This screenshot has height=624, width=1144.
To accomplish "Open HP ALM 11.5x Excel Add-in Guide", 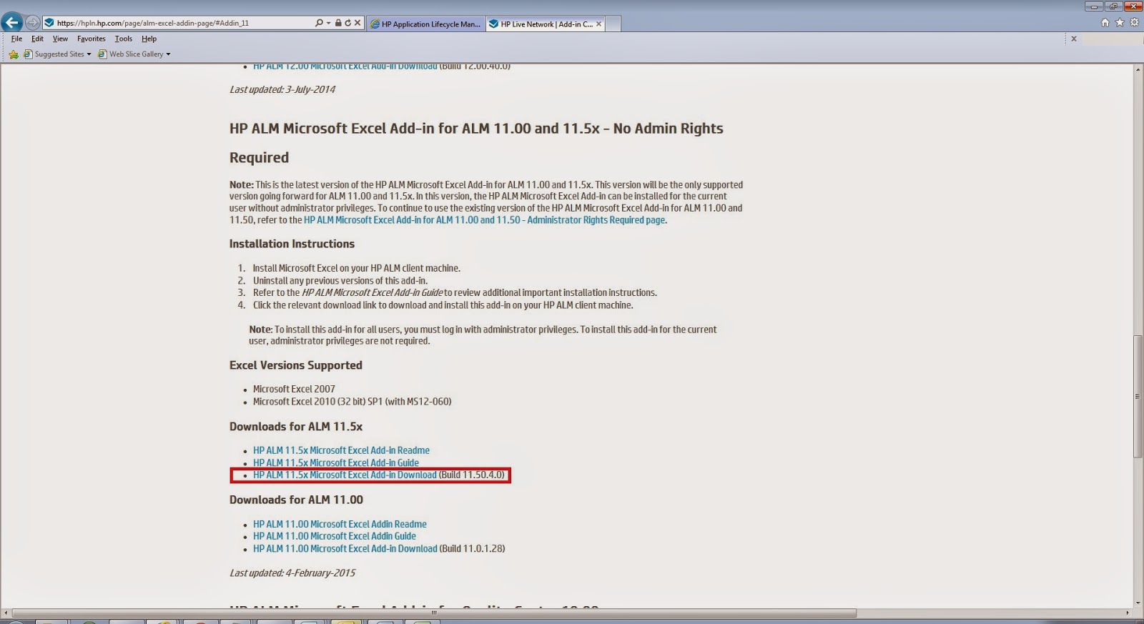I will click(x=336, y=462).
